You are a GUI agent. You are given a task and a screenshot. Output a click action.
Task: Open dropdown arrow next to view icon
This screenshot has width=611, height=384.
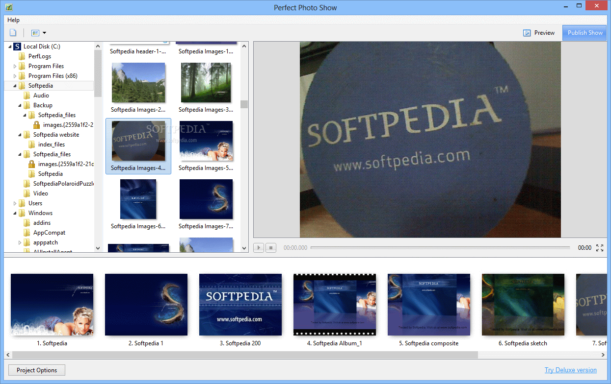(44, 33)
